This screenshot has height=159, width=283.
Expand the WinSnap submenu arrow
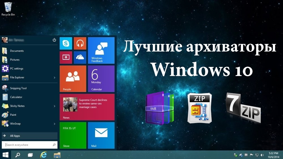55,124
